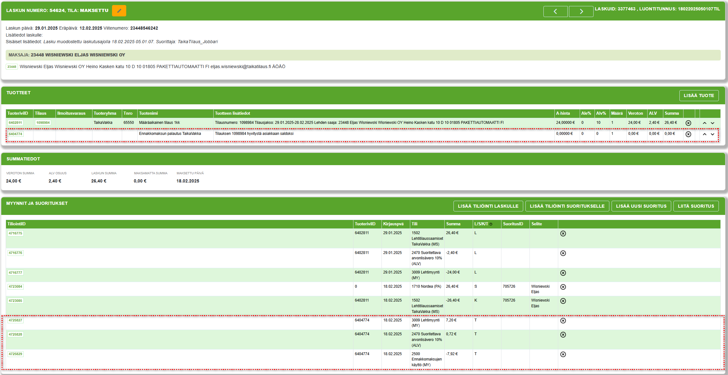This screenshot has width=728, height=375.
Task: Move product row 6402811 up
Action: (704, 123)
